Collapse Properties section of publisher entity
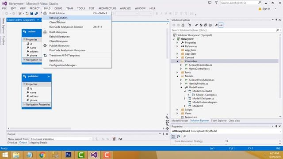Viewport: 283px width, 159px height. click(x=24, y=84)
